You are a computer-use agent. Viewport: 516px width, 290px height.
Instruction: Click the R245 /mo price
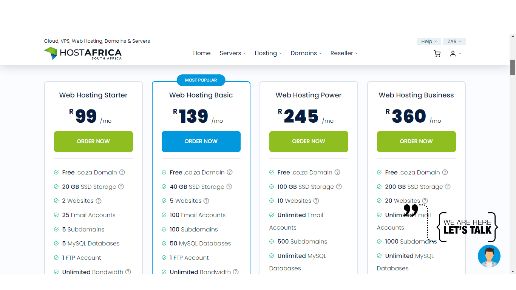[x=306, y=116]
